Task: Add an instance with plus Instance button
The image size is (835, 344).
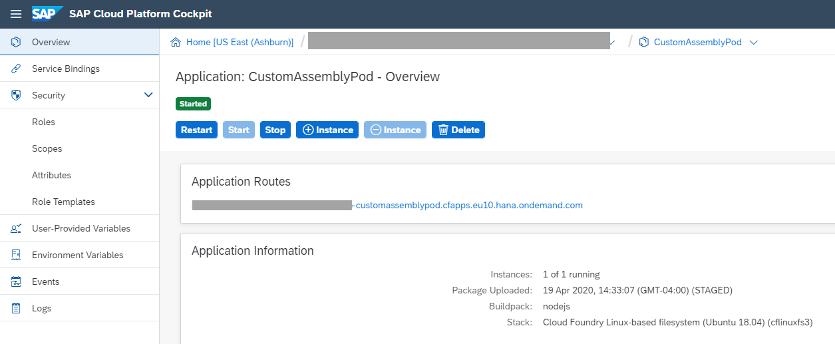Action: click(x=327, y=130)
